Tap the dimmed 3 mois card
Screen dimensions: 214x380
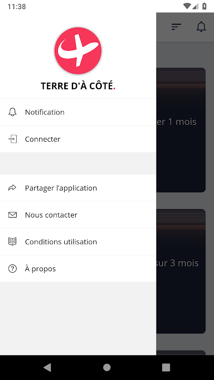181,271
